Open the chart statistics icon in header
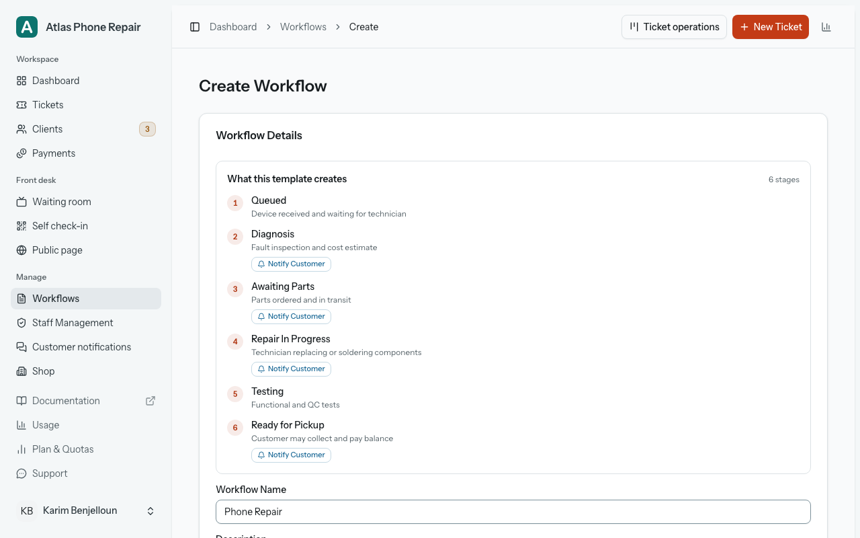 (x=826, y=27)
